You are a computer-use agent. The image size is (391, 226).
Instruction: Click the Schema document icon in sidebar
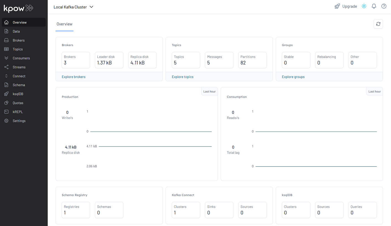[6, 85]
